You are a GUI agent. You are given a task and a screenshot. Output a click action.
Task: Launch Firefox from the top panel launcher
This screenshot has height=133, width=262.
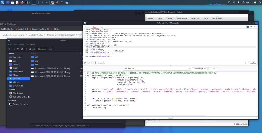(x=22, y=2)
